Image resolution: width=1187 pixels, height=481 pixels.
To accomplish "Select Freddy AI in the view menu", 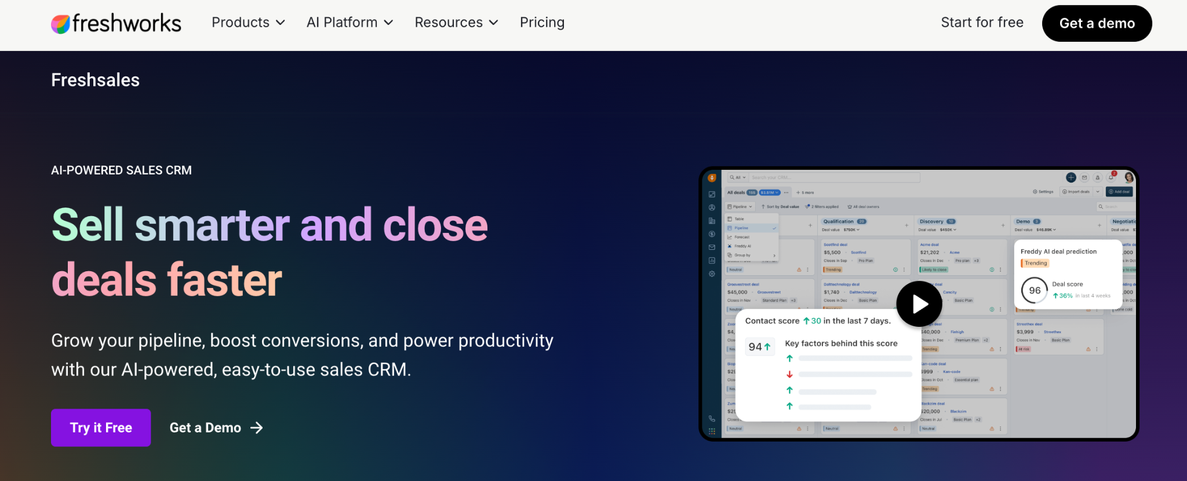I will [751, 246].
